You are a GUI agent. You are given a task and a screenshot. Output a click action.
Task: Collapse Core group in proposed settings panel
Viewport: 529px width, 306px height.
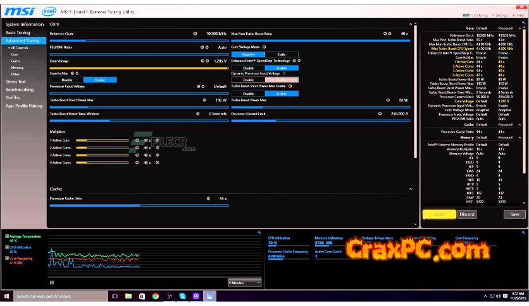click(520, 28)
